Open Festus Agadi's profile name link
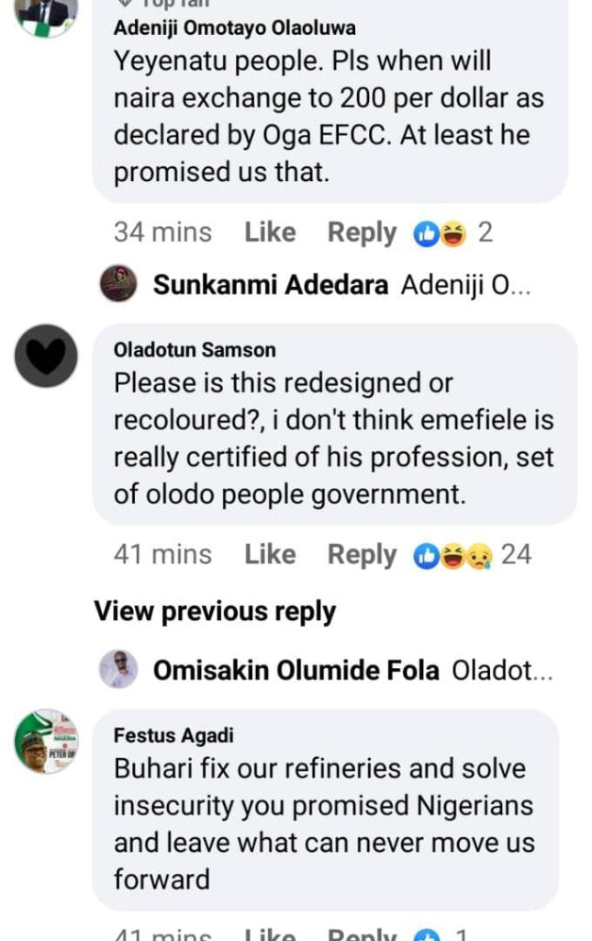Image resolution: width=592 pixels, height=941 pixels. pos(173,735)
